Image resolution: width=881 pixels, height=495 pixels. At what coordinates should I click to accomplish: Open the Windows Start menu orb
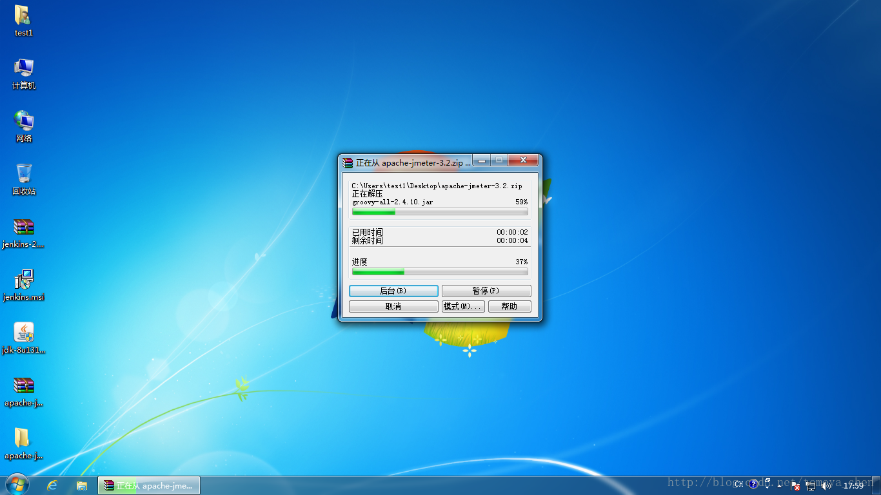tap(16, 485)
